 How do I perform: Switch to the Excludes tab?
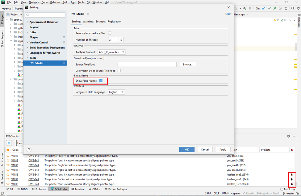[101, 22]
